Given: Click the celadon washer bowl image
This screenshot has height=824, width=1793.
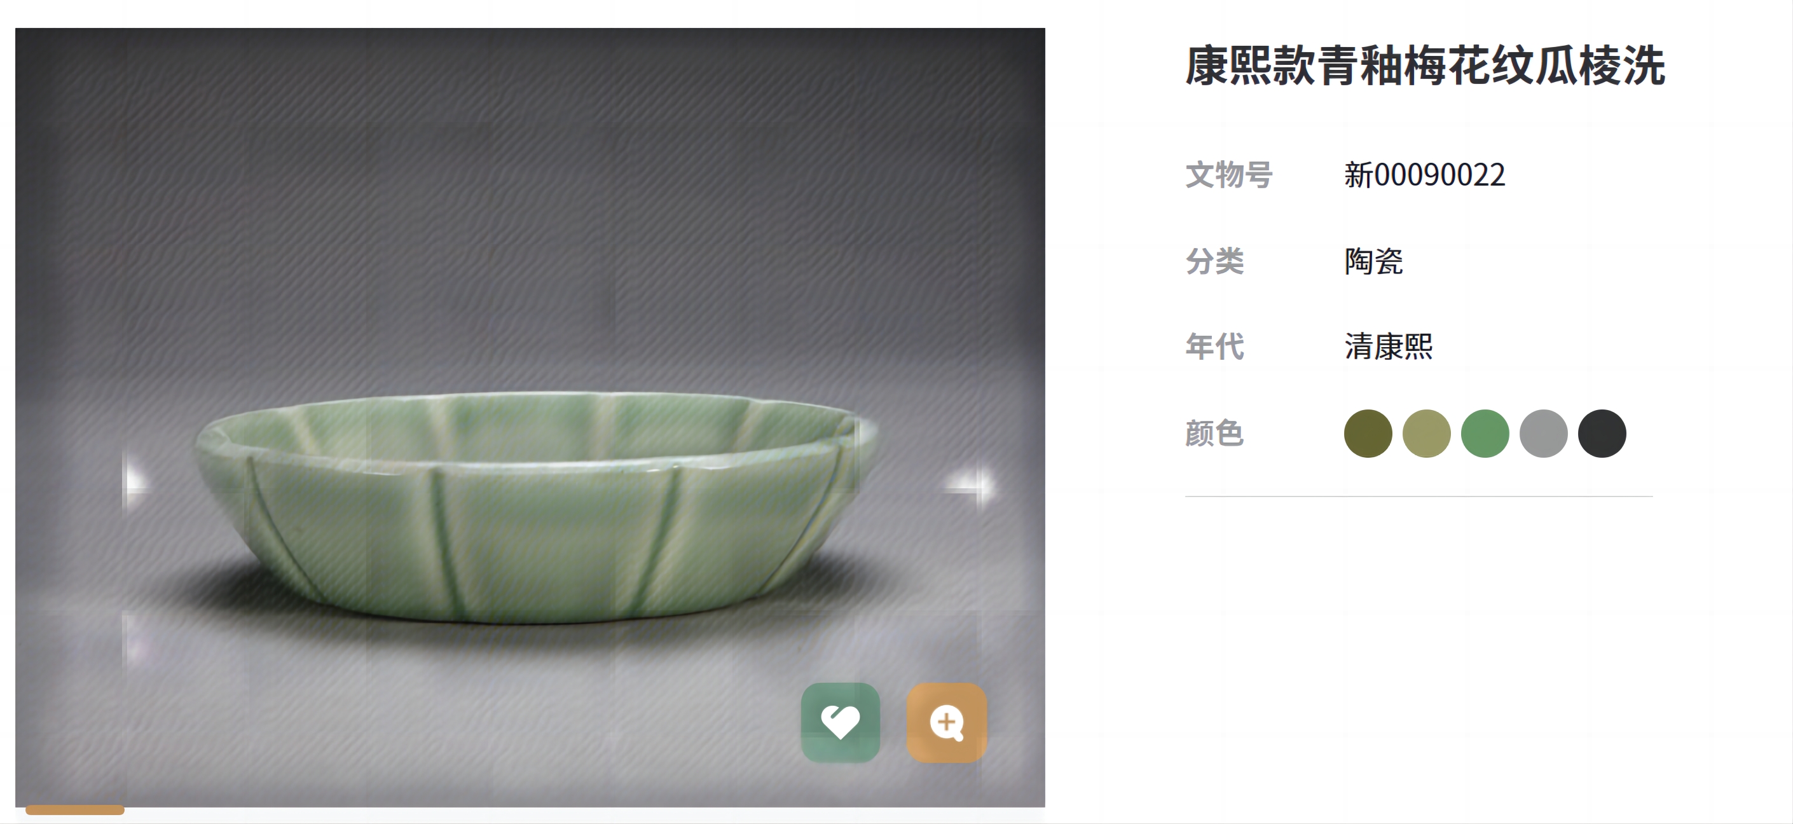Looking at the screenshot, I should [536, 507].
